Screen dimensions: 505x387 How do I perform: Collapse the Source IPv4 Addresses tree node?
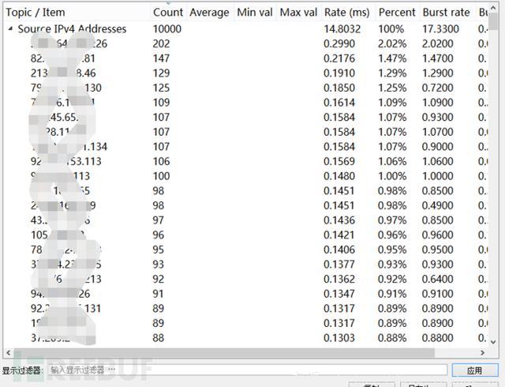pyautogui.click(x=10, y=29)
